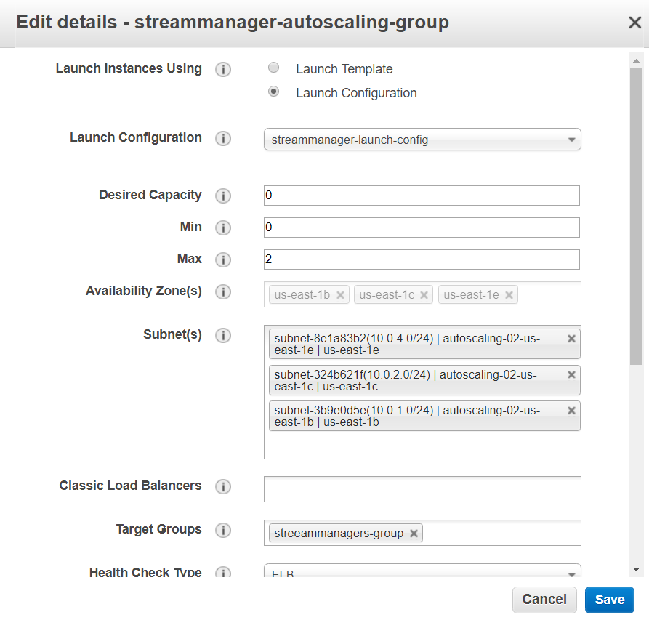Image resolution: width=649 pixels, height=620 pixels.
Task: Open info tooltip for Desired Capacity
Action: click(222, 196)
